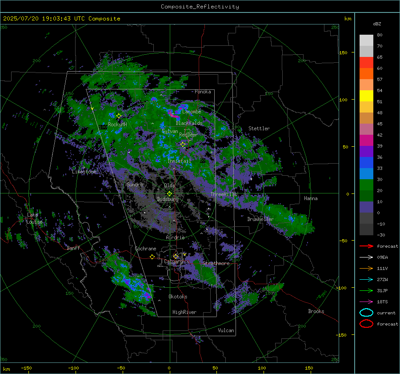Click the red forecast ellipse icon
The height and width of the screenshot is (374, 400).
tap(366, 324)
